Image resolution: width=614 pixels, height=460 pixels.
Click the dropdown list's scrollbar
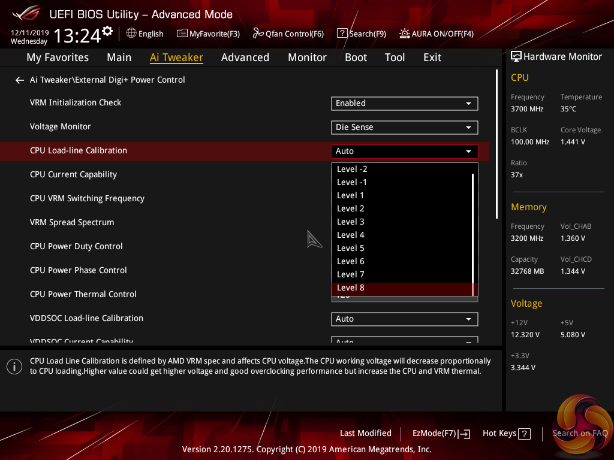click(x=473, y=228)
